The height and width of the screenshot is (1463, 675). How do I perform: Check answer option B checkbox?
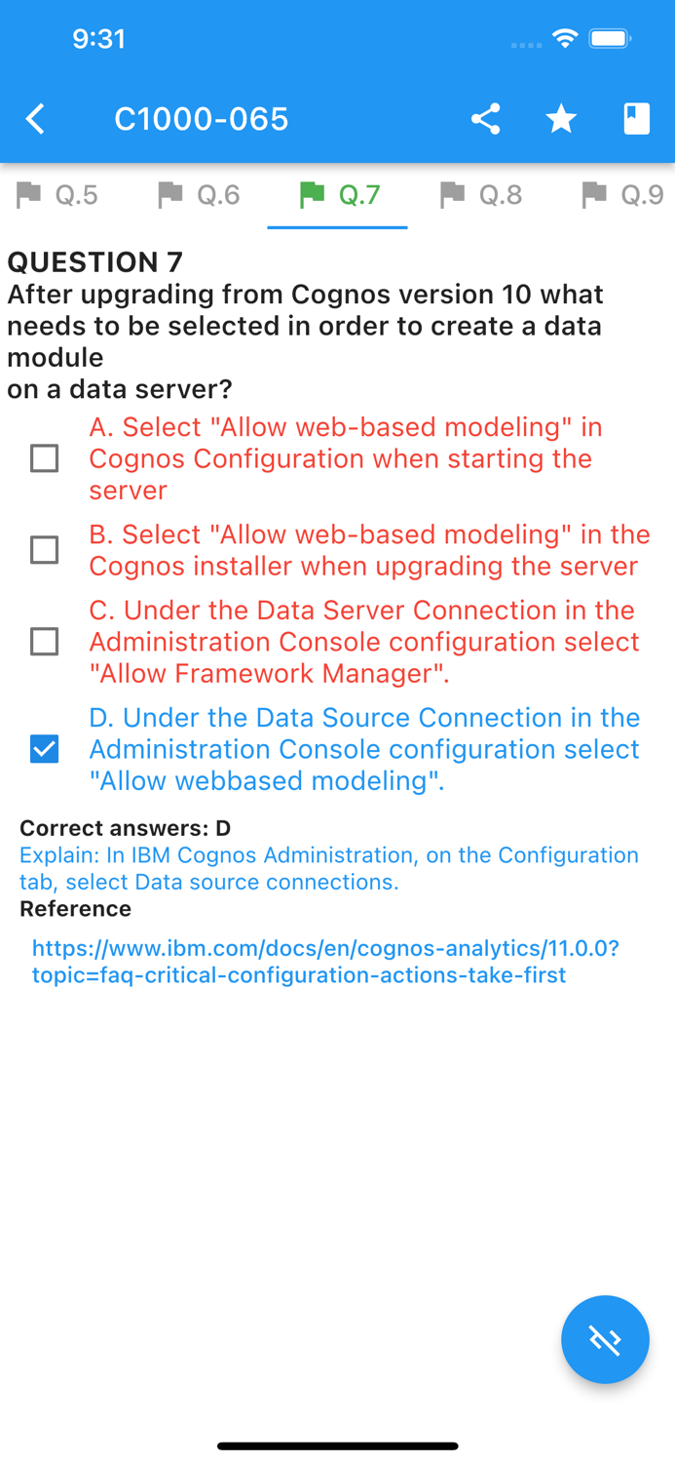[x=44, y=550]
